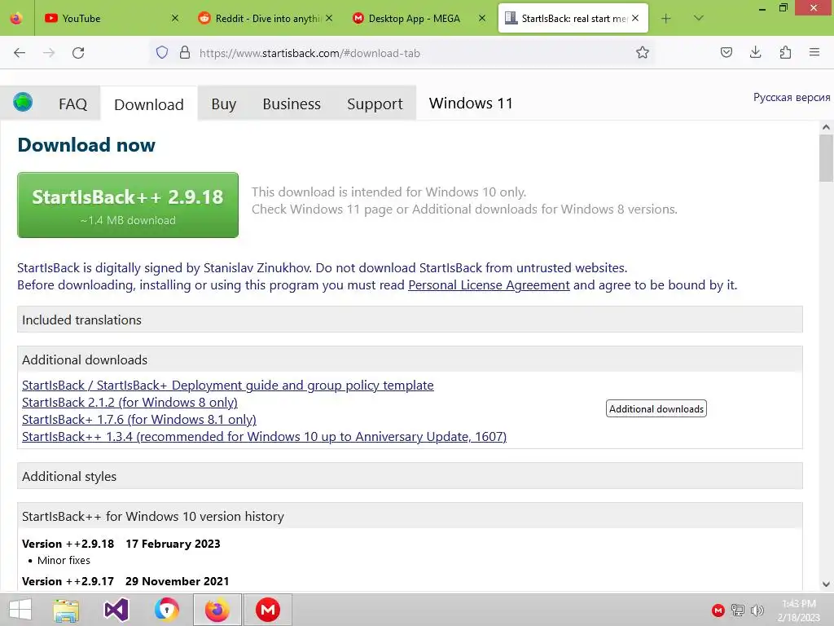Open the tracking protection shield icon
The image size is (834, 626).
[162, 52]
